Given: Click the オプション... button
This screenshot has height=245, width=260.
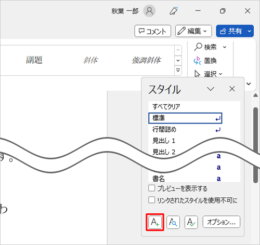Looking at the screenshot, I should tap(222, 222).
